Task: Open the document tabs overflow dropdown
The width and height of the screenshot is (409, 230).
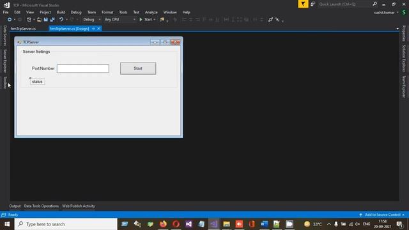Action: 397,29
